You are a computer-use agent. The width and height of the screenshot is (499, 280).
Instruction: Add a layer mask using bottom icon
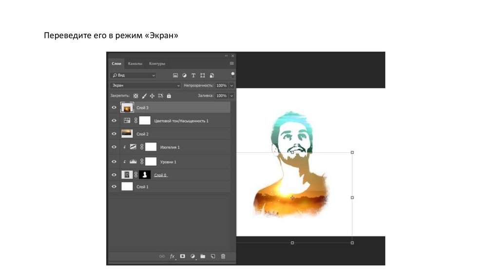click(182, 256)
